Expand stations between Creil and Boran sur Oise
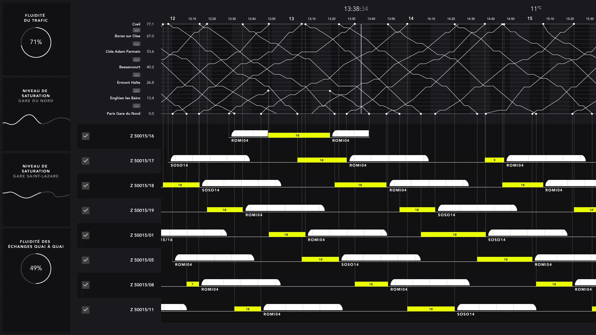The image size is (596, 335). click(137, 30)
